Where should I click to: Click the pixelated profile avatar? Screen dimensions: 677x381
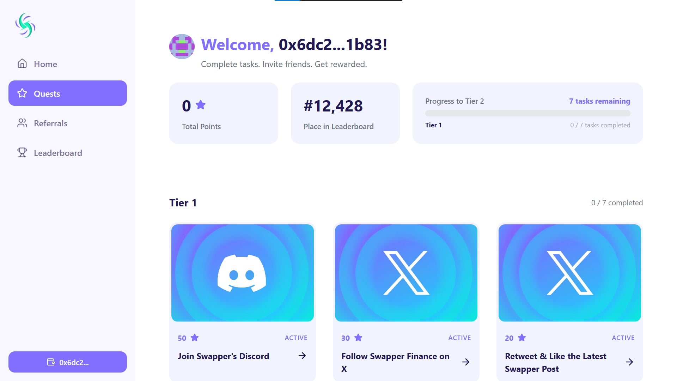182,47
